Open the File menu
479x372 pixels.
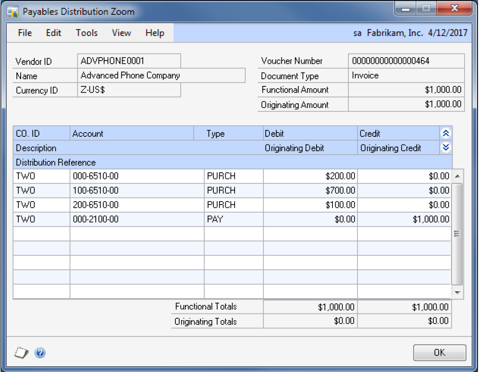tap(25, 33)
